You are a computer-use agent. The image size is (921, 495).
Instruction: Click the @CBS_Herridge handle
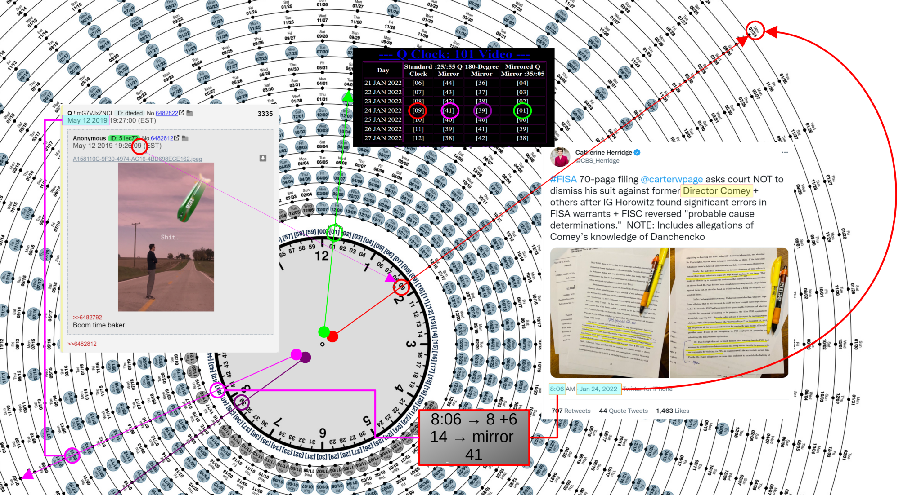(597, 161)
